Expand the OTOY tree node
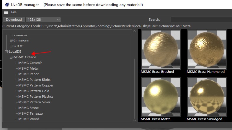Image resolution: width=232 pixels, height=130 pixels. [11, 46]
